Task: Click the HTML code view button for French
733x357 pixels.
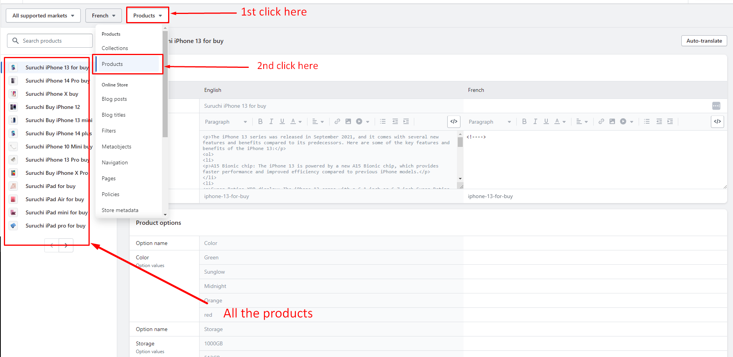Action: click(717, 122)
